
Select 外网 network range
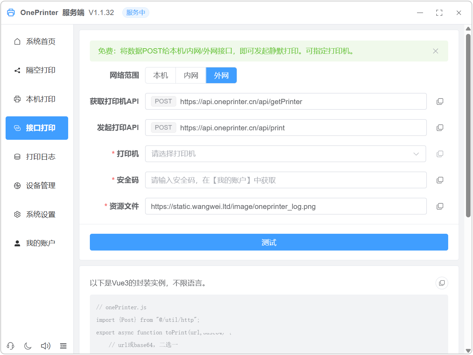(221, 75)
